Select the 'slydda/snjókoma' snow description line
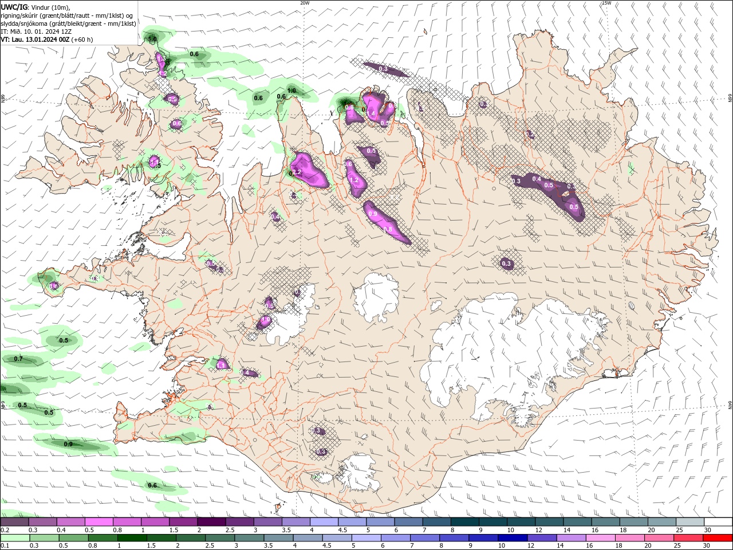 point(68,23)
